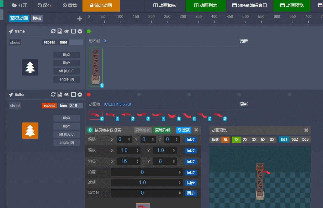Adjust offset X stepper arrows
The height and width of the screenshot is (208, 323).
129,139
